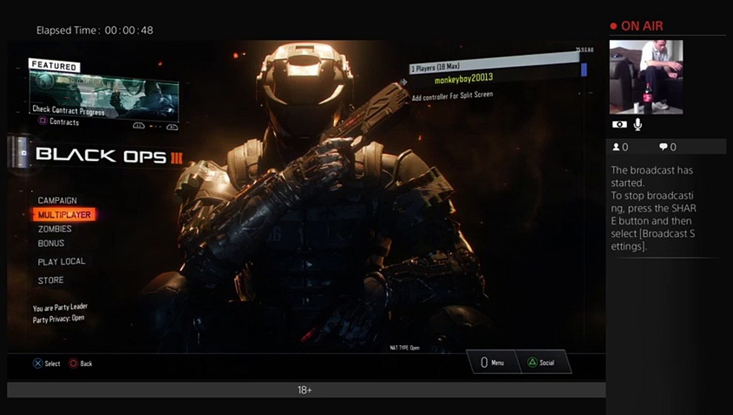Click Add controller For Split Screen
This screenshot has height=415, width=733.
point(452,96)
